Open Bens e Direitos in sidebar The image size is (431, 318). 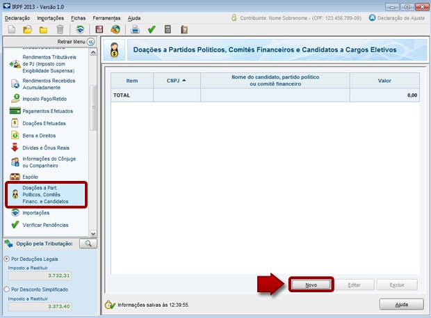(39, 136)
